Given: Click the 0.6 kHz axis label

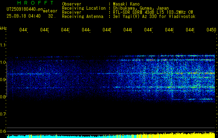Looking at the screenshot, I should tap(3, 131).
